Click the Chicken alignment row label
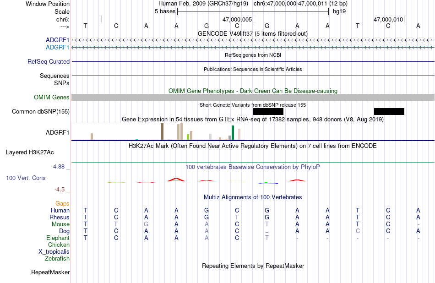Screen dimensions: 435x283 point(59,245)
